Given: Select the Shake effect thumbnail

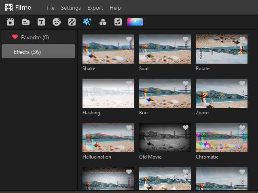Looking at the screenshot, I should [x=108, y=49].
